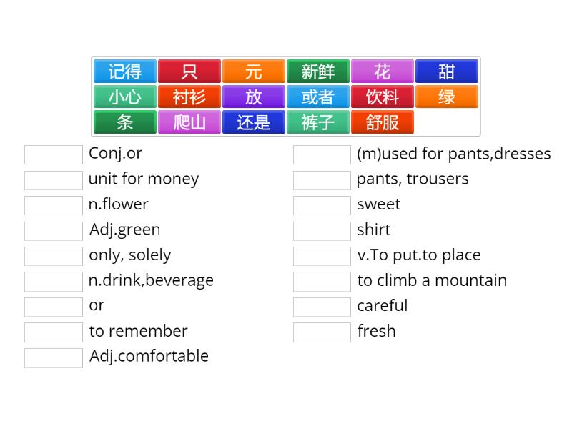The width and height of the screenshot is (572, 429).
Task: Click the answer box for to climb a mountain
Action: point(322,280)
